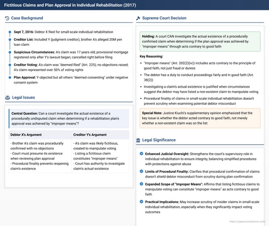The width and height of the screenshot is (269, 226).
Task: Click 'A's claim was likely fictitious' text
Action: [x=95, y=146]
